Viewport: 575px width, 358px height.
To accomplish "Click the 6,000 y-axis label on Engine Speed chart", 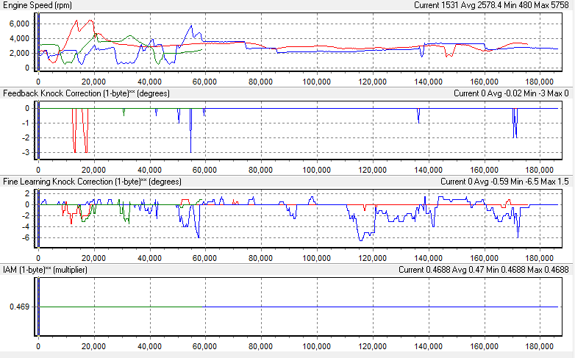I will click(x=19, y=24).
